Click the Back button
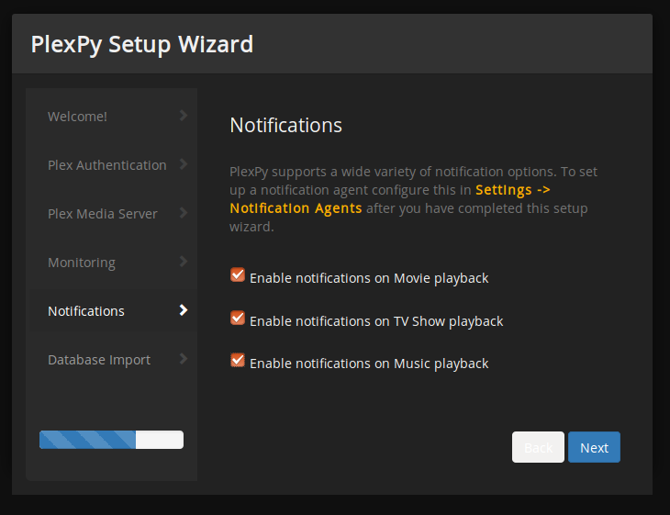The height and width of the screenshot is (515, 670). (x=538, y=447)
